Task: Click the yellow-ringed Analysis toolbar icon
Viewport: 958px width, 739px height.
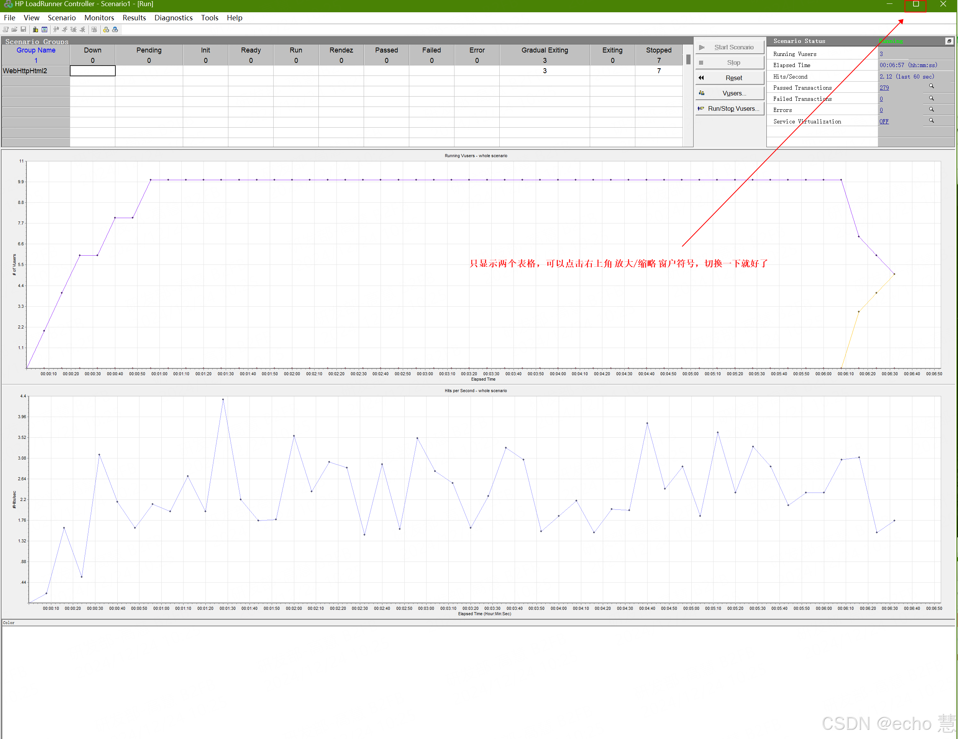Action: [x=106, y=30]
